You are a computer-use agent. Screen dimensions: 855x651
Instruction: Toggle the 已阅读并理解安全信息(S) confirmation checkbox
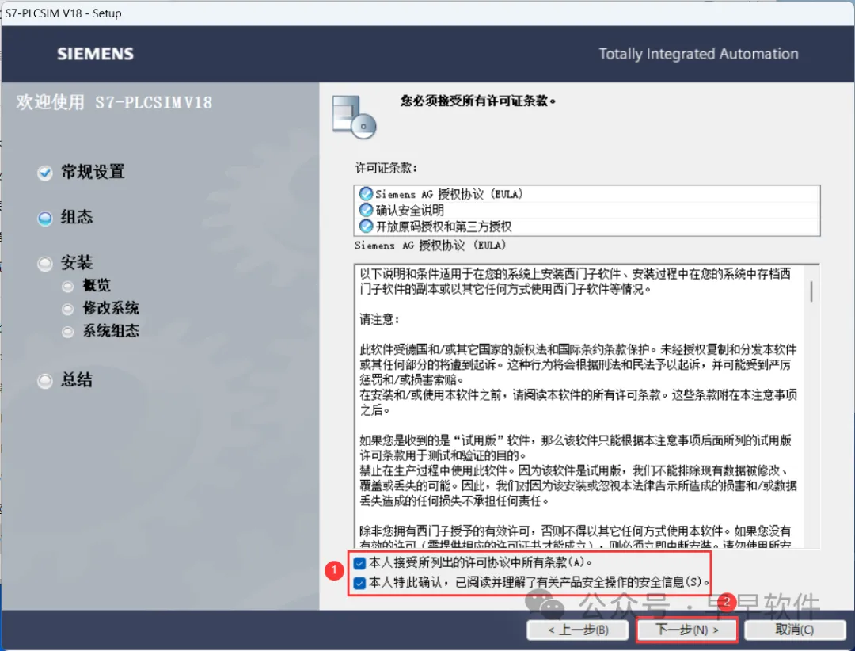[359, 583]
